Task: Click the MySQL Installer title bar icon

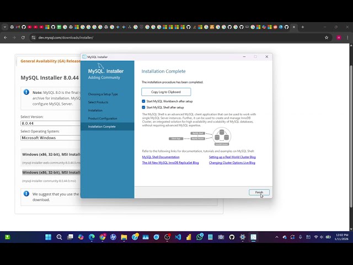Action: pyautogui.click(x=84, y=57)
